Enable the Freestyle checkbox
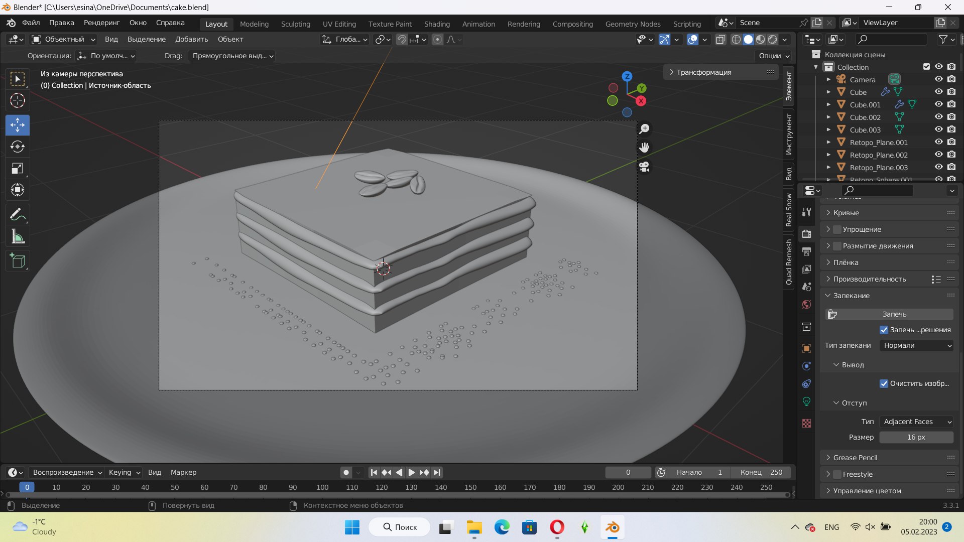This screenshot has width=964, height=542. (837, 474)
